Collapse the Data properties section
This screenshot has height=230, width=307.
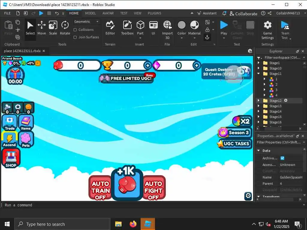[258, 151]
